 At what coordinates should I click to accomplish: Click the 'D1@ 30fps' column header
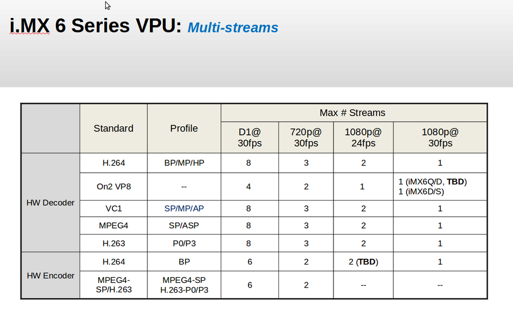coord(250,137)
